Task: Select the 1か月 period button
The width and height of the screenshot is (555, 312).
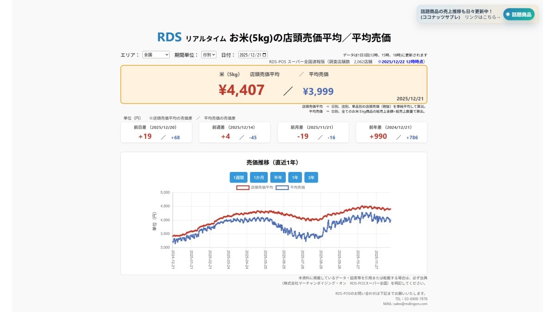Action: coord(258,177)
